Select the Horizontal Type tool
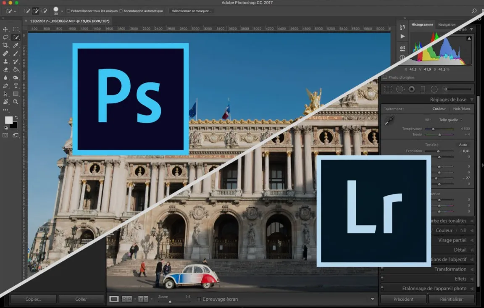The width and height of the screenshot is (484, 308). click(16, 86)
